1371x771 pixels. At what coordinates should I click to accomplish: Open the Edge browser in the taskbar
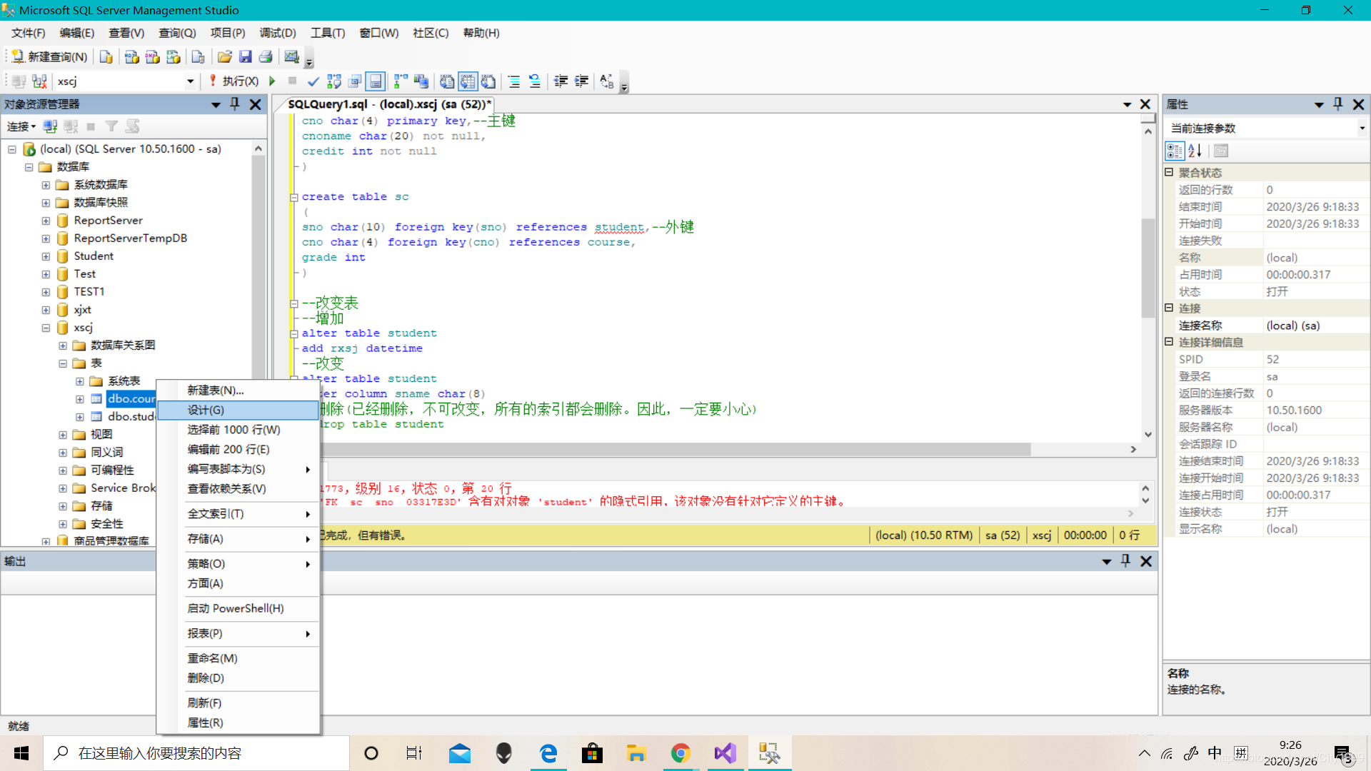548,753
